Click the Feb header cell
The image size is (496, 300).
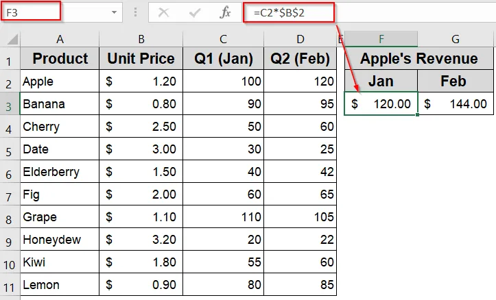pos(456,81)
